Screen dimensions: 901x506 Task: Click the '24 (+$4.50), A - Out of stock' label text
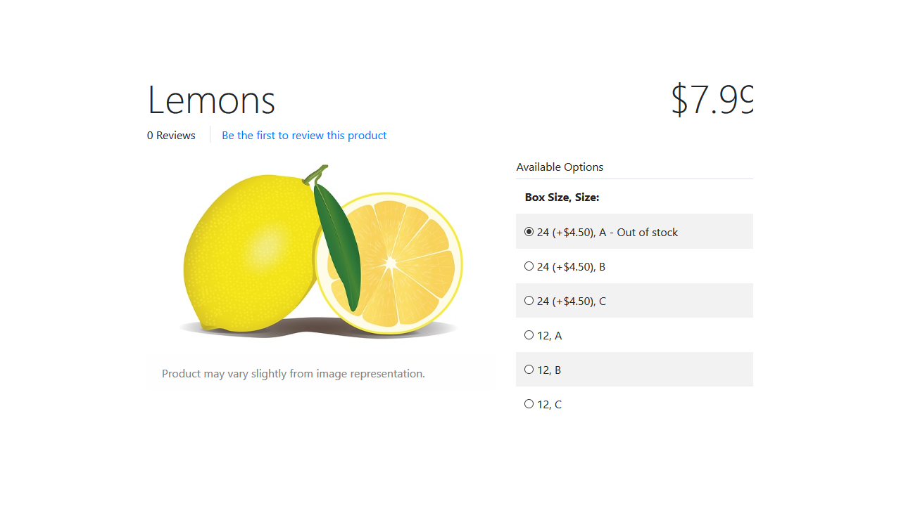[x=607, y=233]
